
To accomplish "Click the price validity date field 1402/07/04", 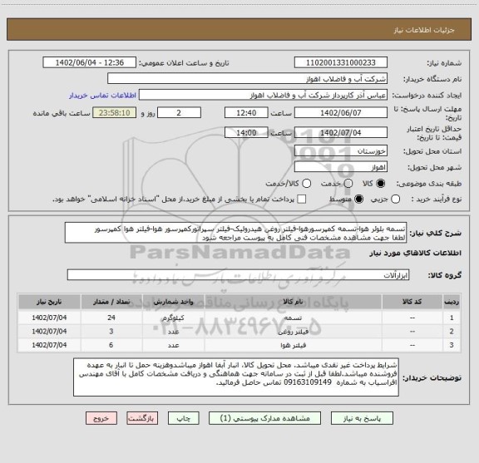I will (x=341, y=132).
